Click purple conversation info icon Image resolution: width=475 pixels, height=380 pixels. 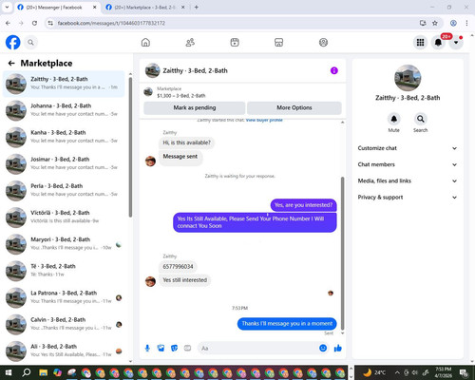coord(334,70)
